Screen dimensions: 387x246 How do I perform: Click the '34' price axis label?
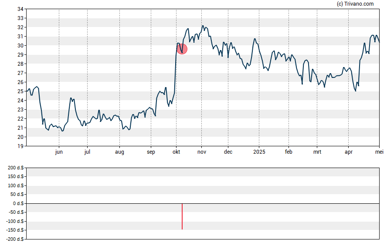[x=20, y=9]
